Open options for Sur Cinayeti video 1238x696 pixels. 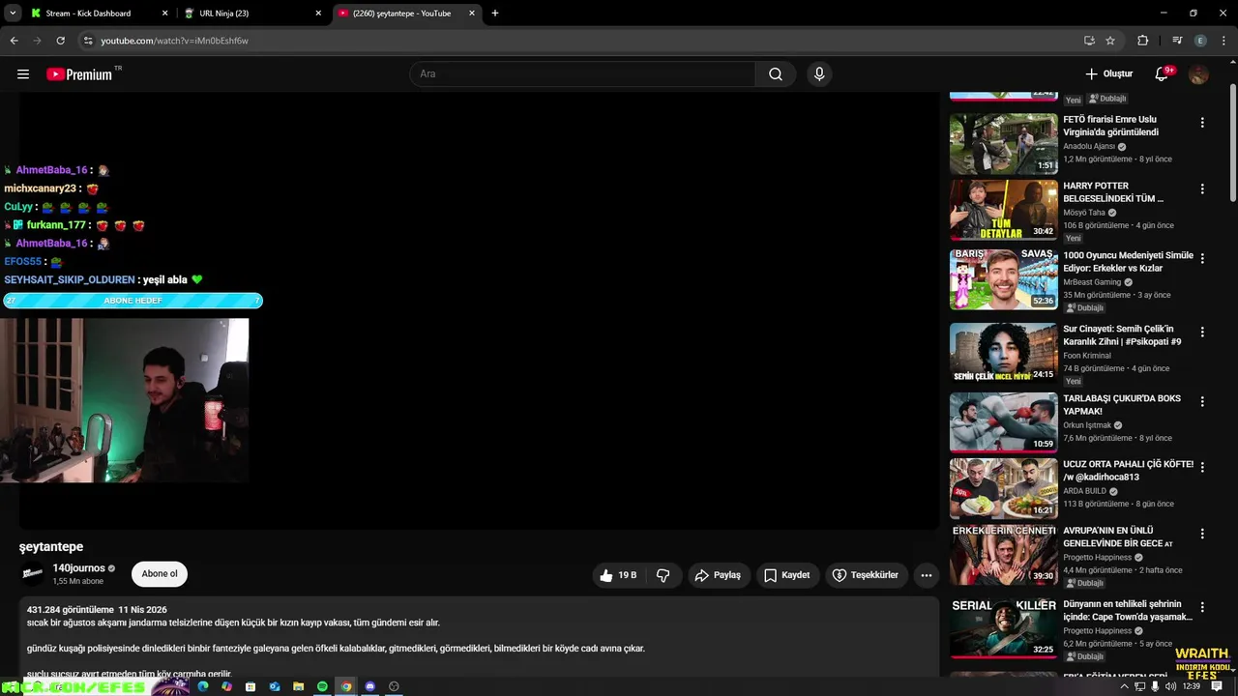coord(1202,332)
